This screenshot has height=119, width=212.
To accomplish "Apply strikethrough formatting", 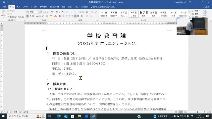I will (x=37, y=16).
